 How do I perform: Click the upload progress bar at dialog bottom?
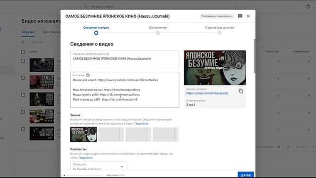coord(83,176)
